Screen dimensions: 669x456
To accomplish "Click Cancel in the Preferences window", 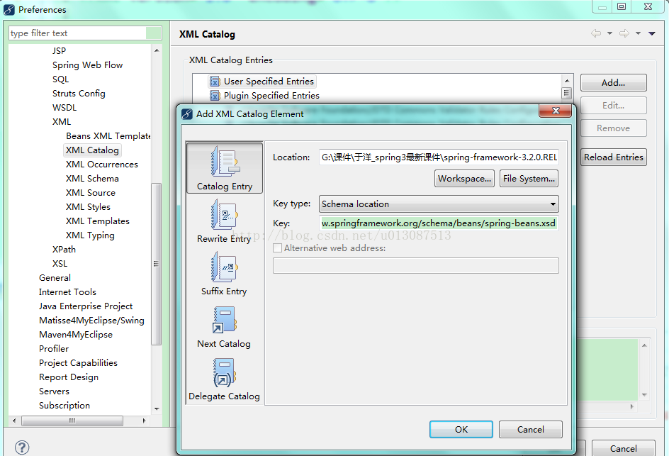I will coord(624,448).
